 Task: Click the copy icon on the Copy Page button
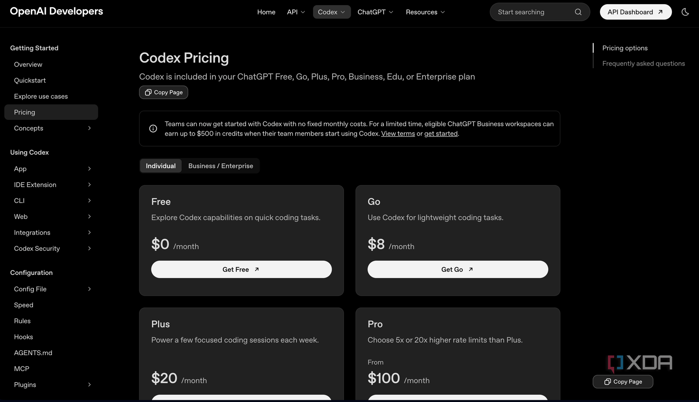(x=148, y=92)
